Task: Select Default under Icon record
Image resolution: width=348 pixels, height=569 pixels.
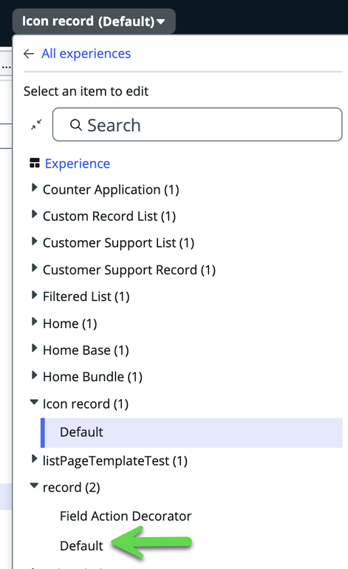Action: [x=191, y=432]
